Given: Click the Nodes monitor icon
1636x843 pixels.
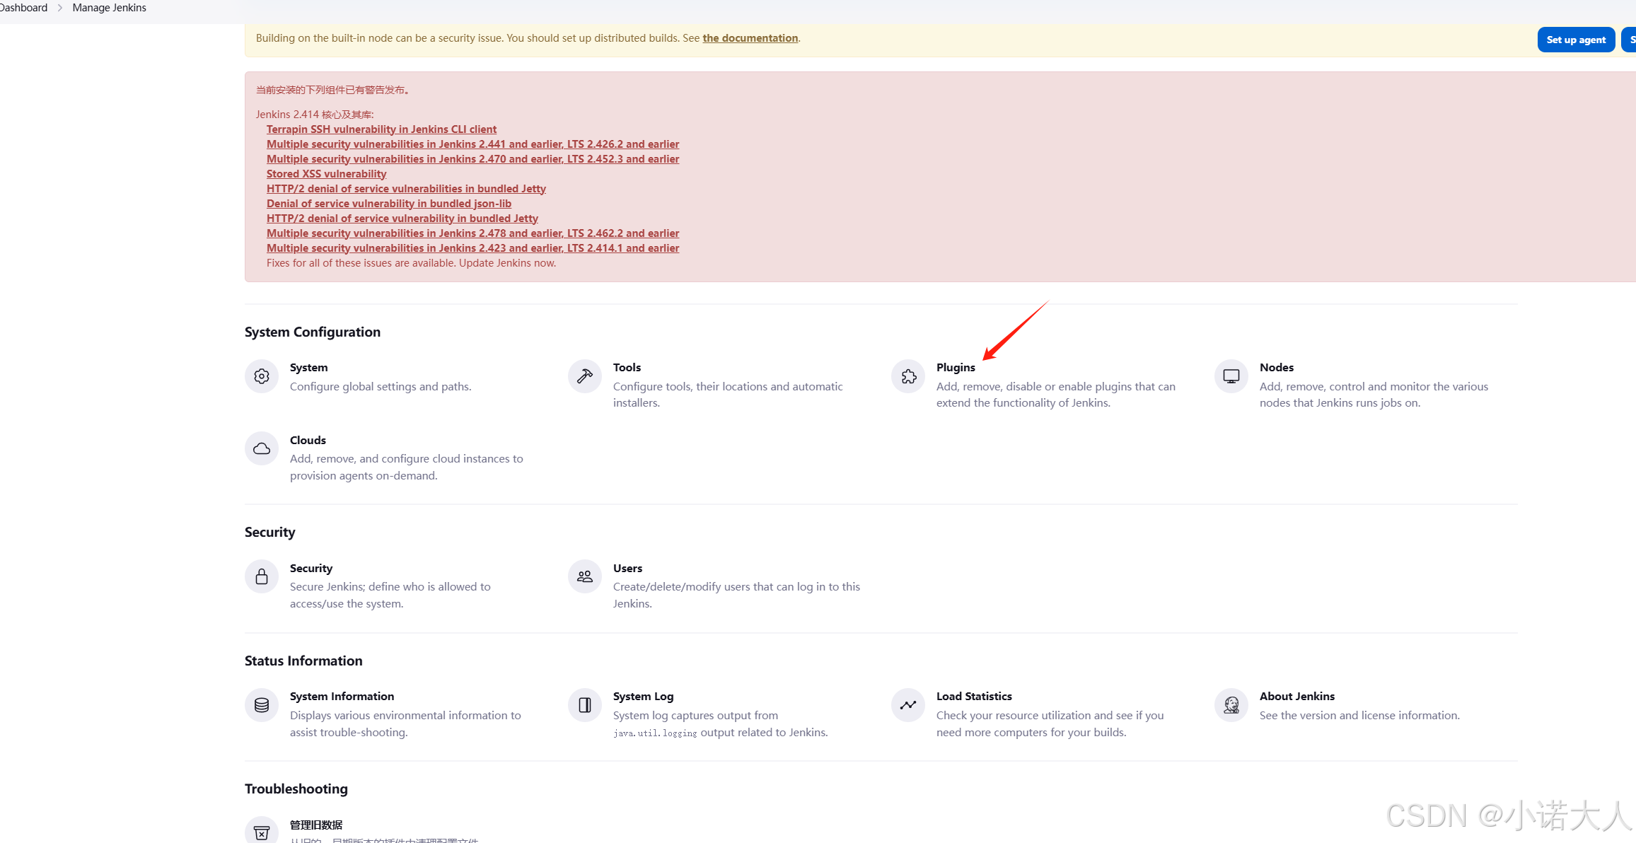Looking at the screenshot, I should coord(1231,376).
